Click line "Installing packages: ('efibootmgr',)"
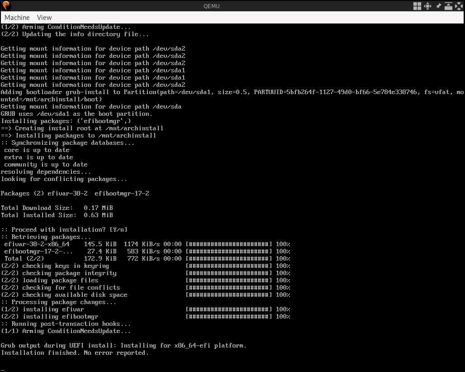Viewport: 465px width, 372px height. coord(66,121)
